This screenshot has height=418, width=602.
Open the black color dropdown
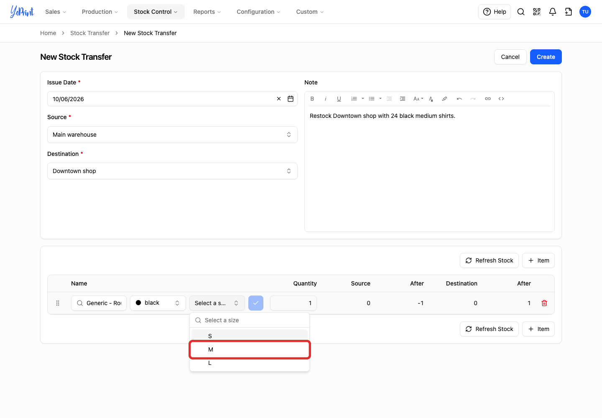158,303
